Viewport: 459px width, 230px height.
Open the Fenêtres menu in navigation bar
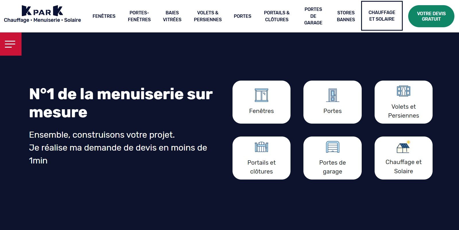click(x=104, y=16)
